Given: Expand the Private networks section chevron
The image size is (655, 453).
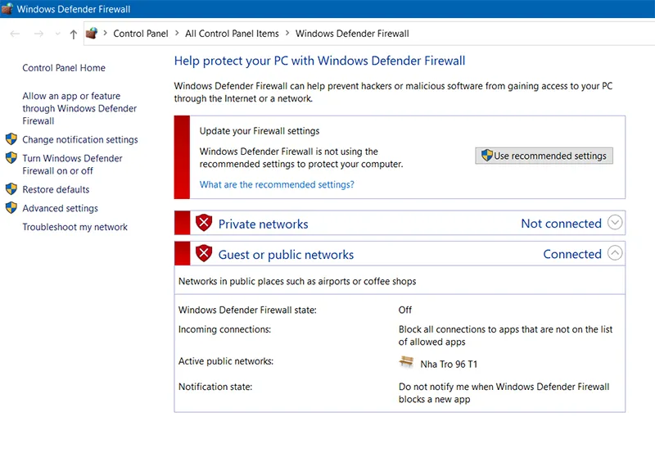Looking at the screenshot, I should [616, 223].
